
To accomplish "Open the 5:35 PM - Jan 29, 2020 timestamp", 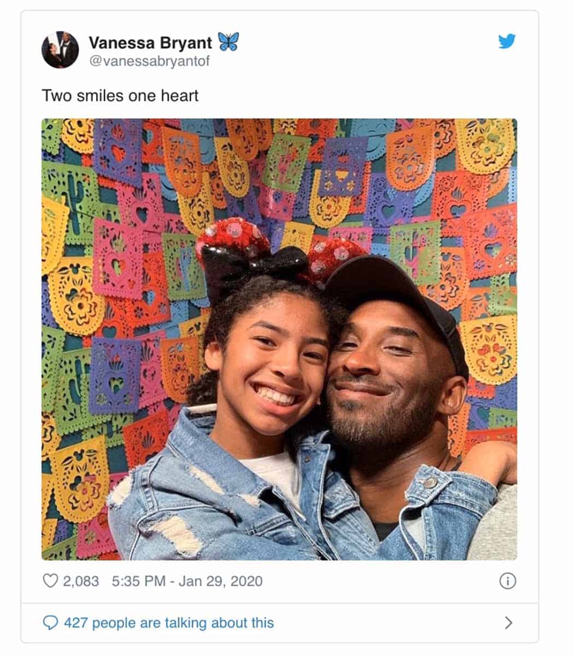I will (x=187, y=581).
